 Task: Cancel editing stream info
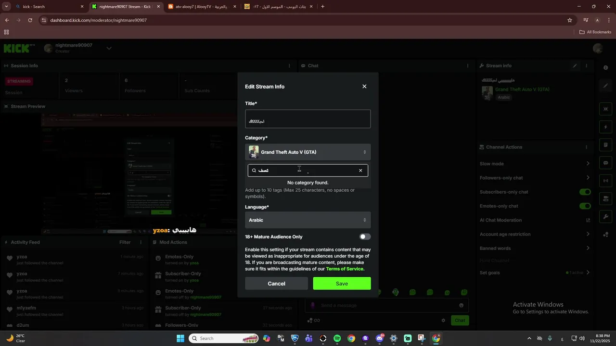pos(276,284)
